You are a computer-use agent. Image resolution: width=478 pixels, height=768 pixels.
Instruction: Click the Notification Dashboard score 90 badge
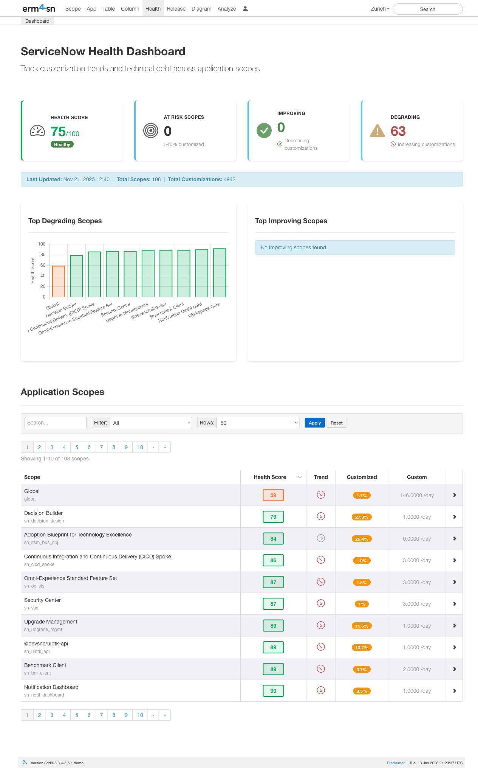(273, 691)
